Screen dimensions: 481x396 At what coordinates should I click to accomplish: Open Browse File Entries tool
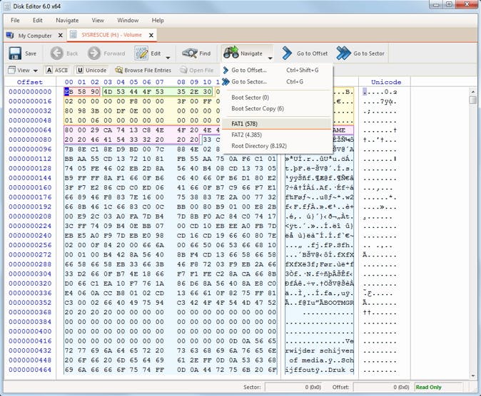point(143,71)
